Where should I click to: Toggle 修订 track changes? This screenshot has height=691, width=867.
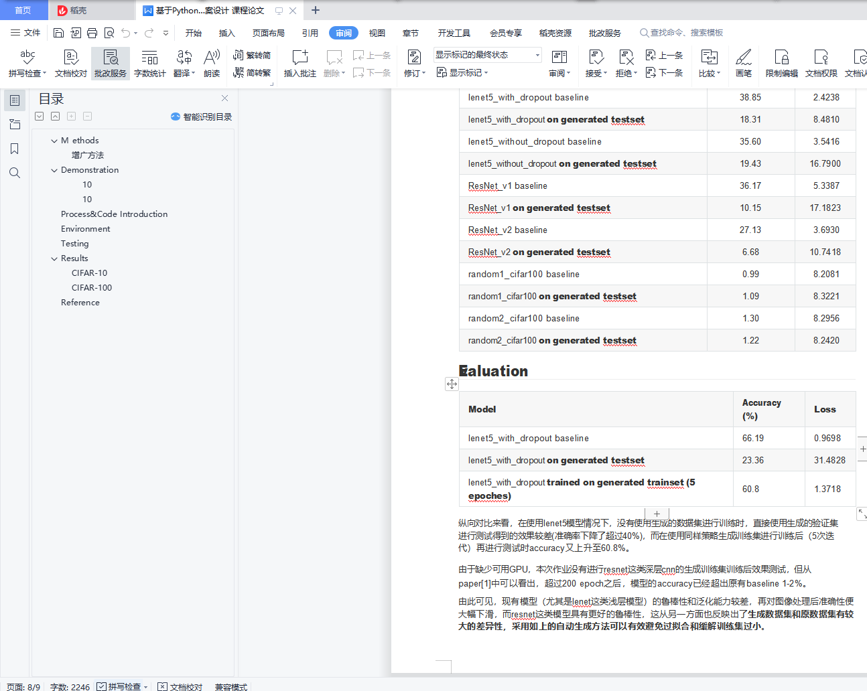pyautogui.click(x=415, y=64)
